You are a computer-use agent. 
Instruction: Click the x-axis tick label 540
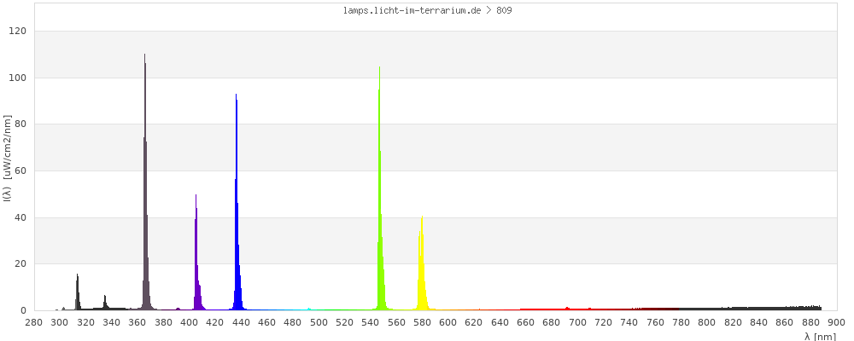(371, 322)
